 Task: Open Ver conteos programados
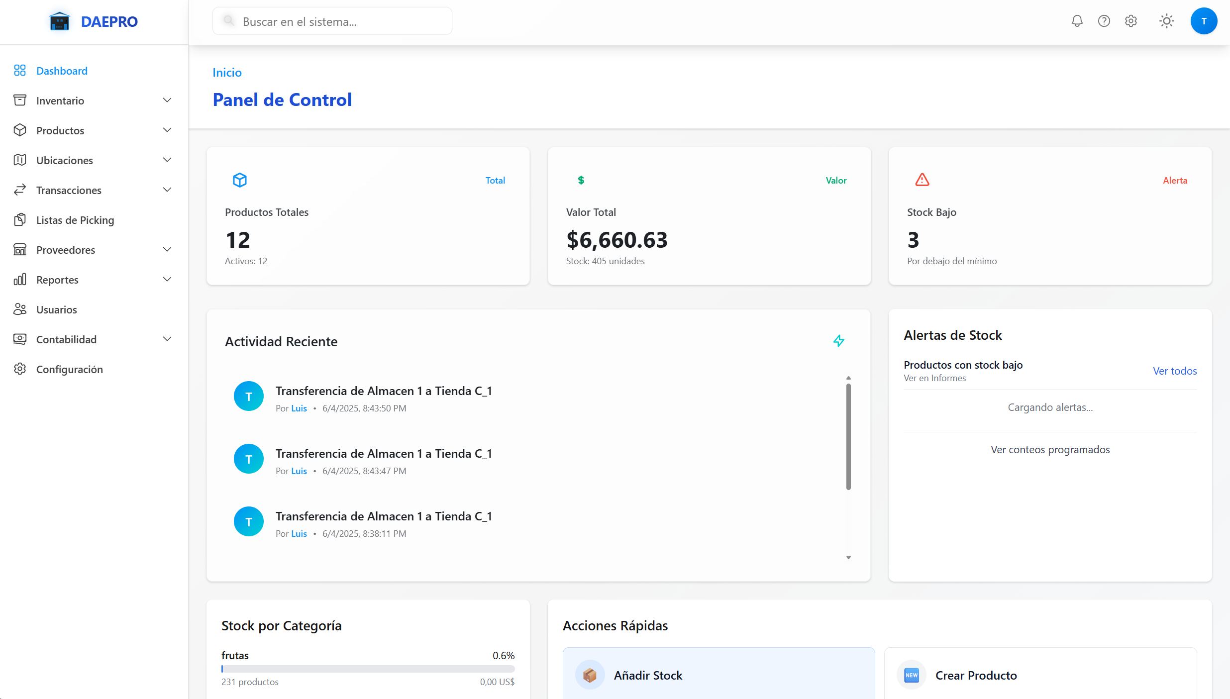pos(1050,449)
